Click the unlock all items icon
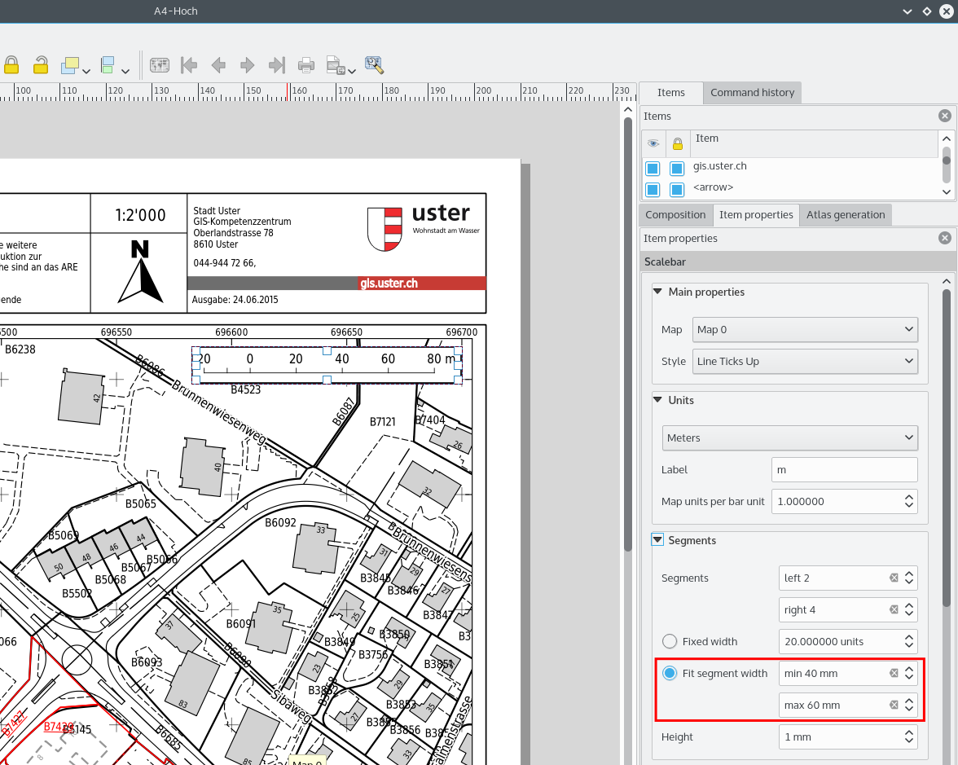958x765 pixels. click(40, 65)
